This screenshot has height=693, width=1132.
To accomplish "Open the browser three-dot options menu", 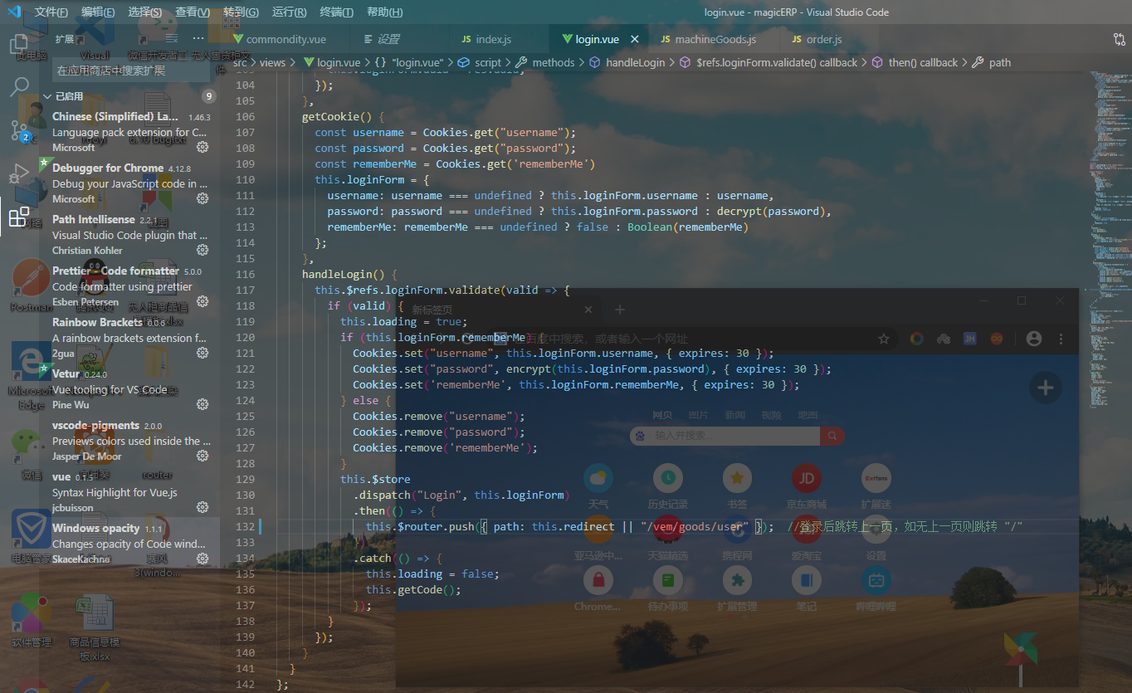I will click(x=1061, y=338).
